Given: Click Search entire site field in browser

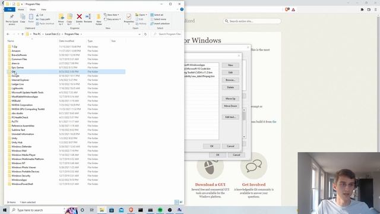Looking at the screenshot, I should tap(252, 21).
